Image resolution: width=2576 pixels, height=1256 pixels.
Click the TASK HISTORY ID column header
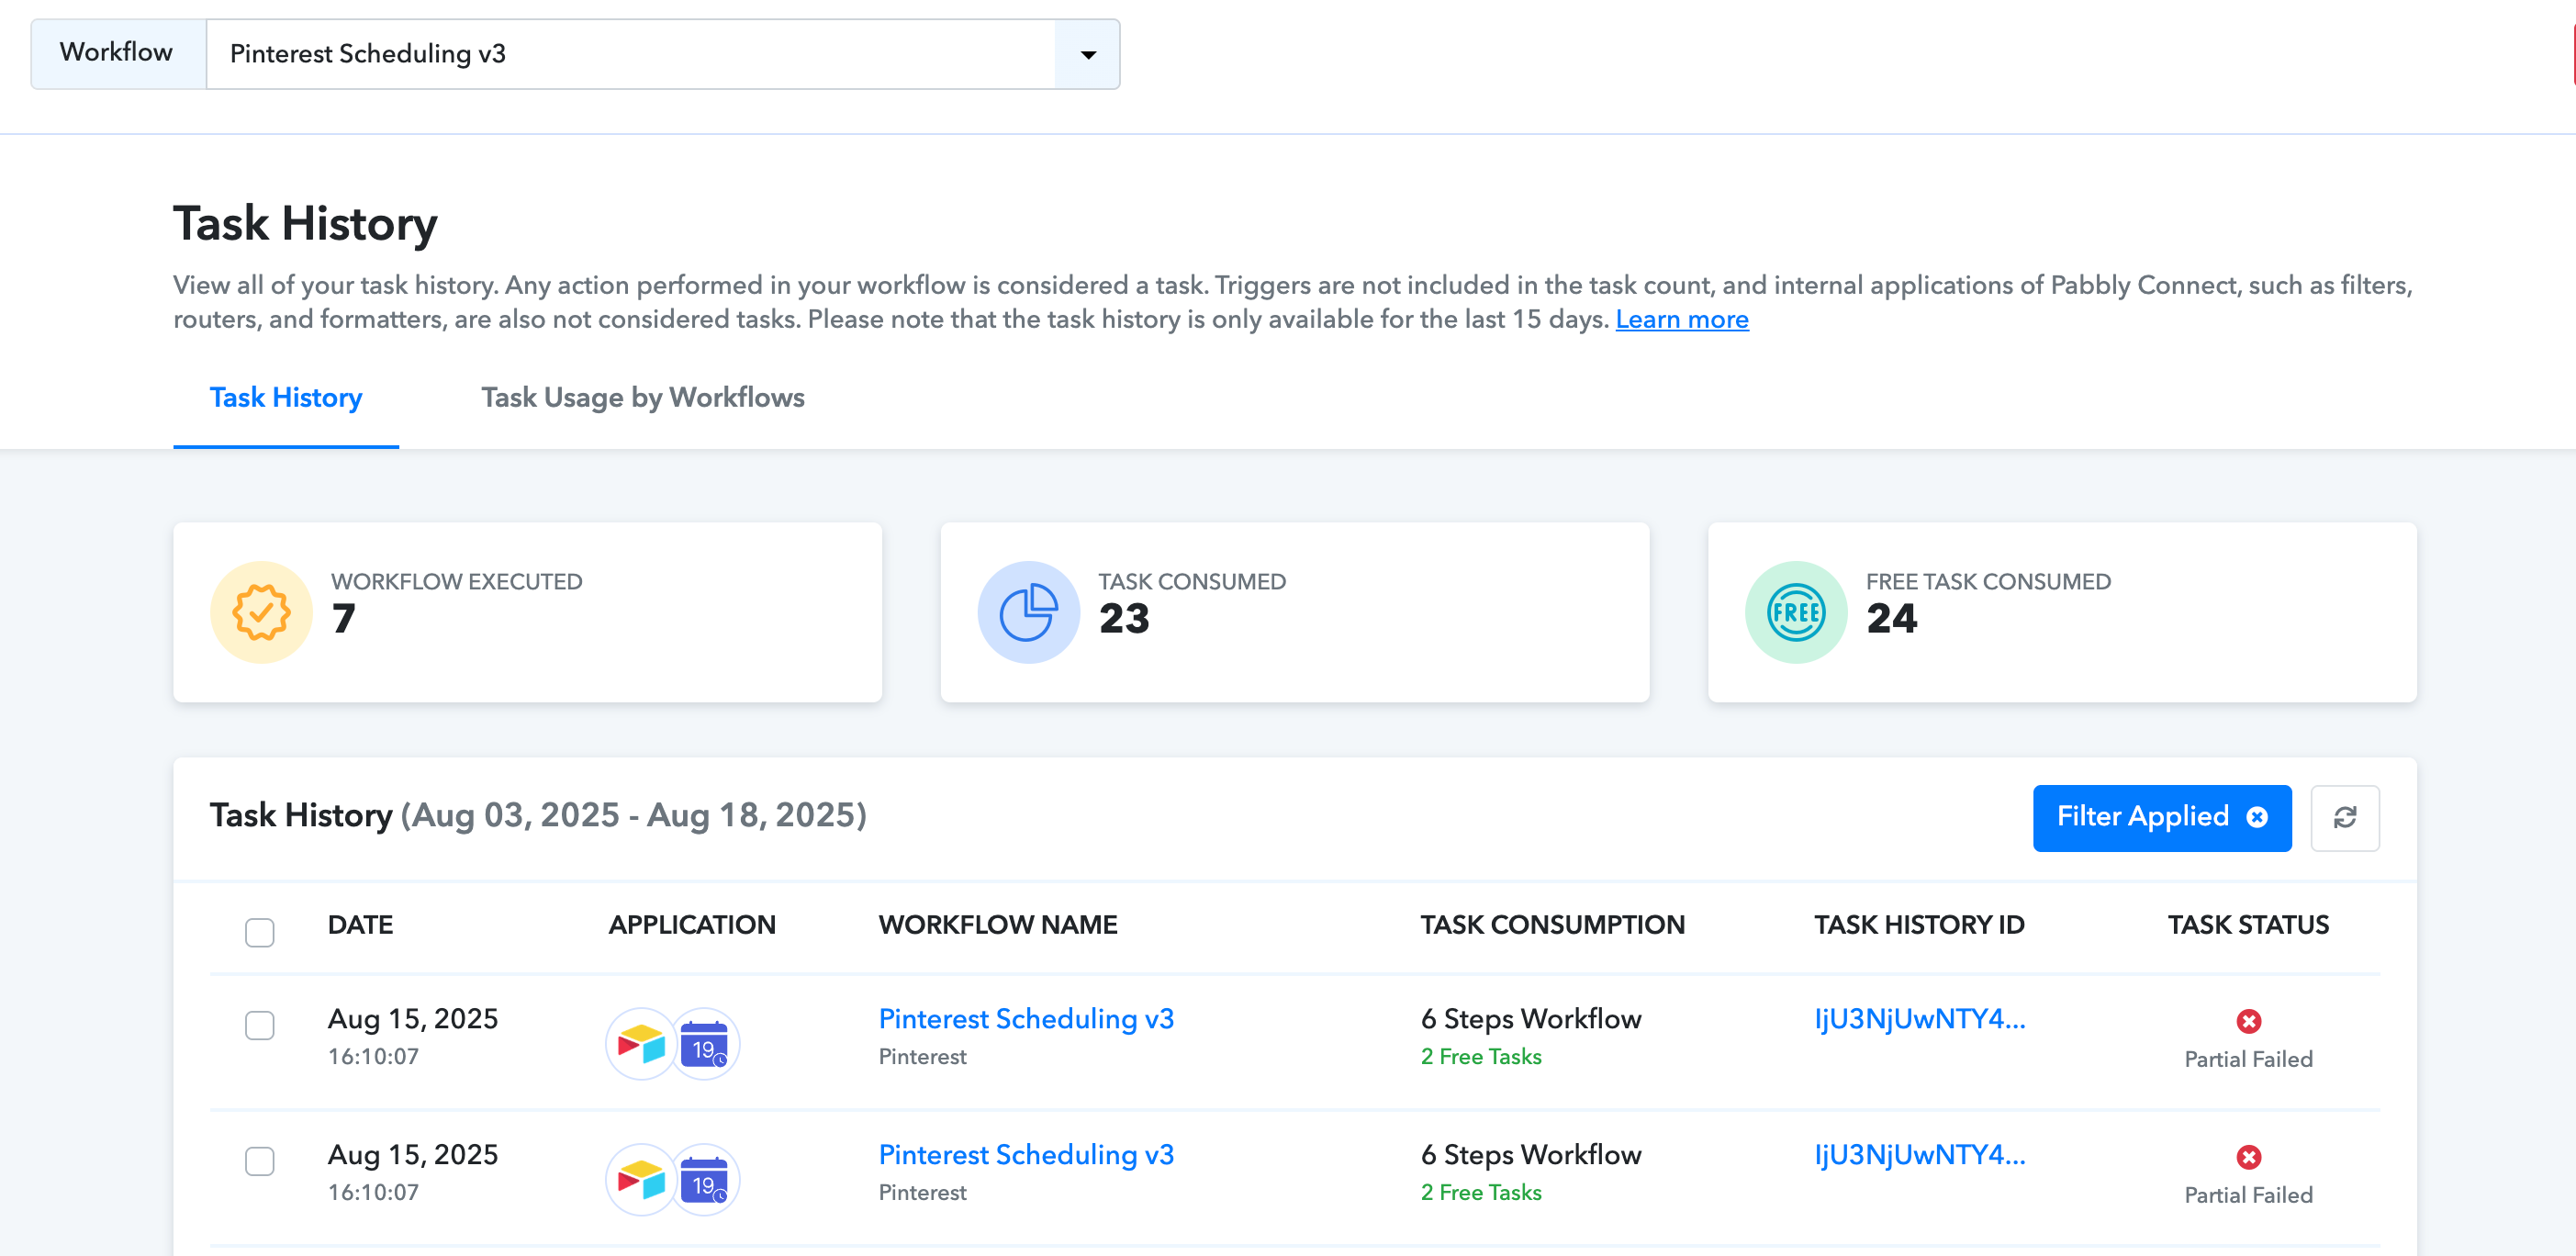(1920, 925)
